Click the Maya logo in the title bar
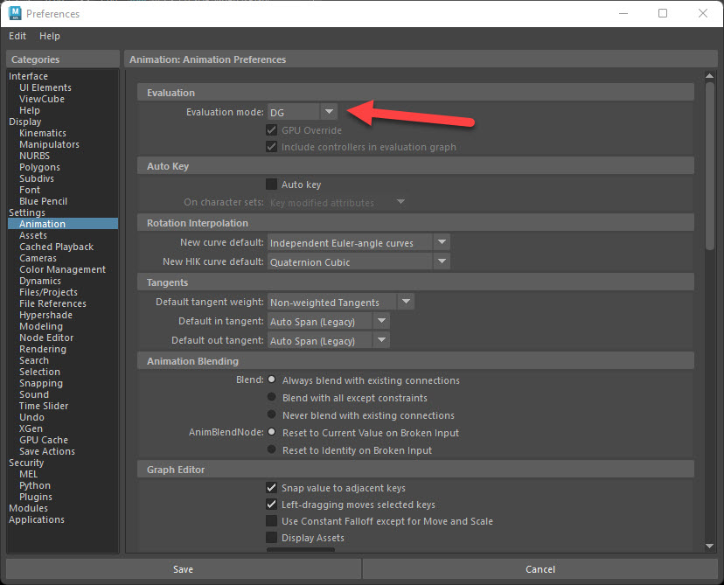The width and height of the screenshot is (724, 585). click(x=16, y=13)
